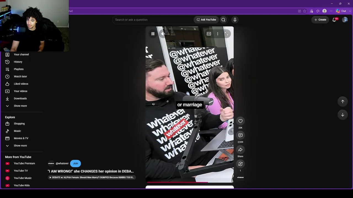Go to the previous Short

[343, 101]
